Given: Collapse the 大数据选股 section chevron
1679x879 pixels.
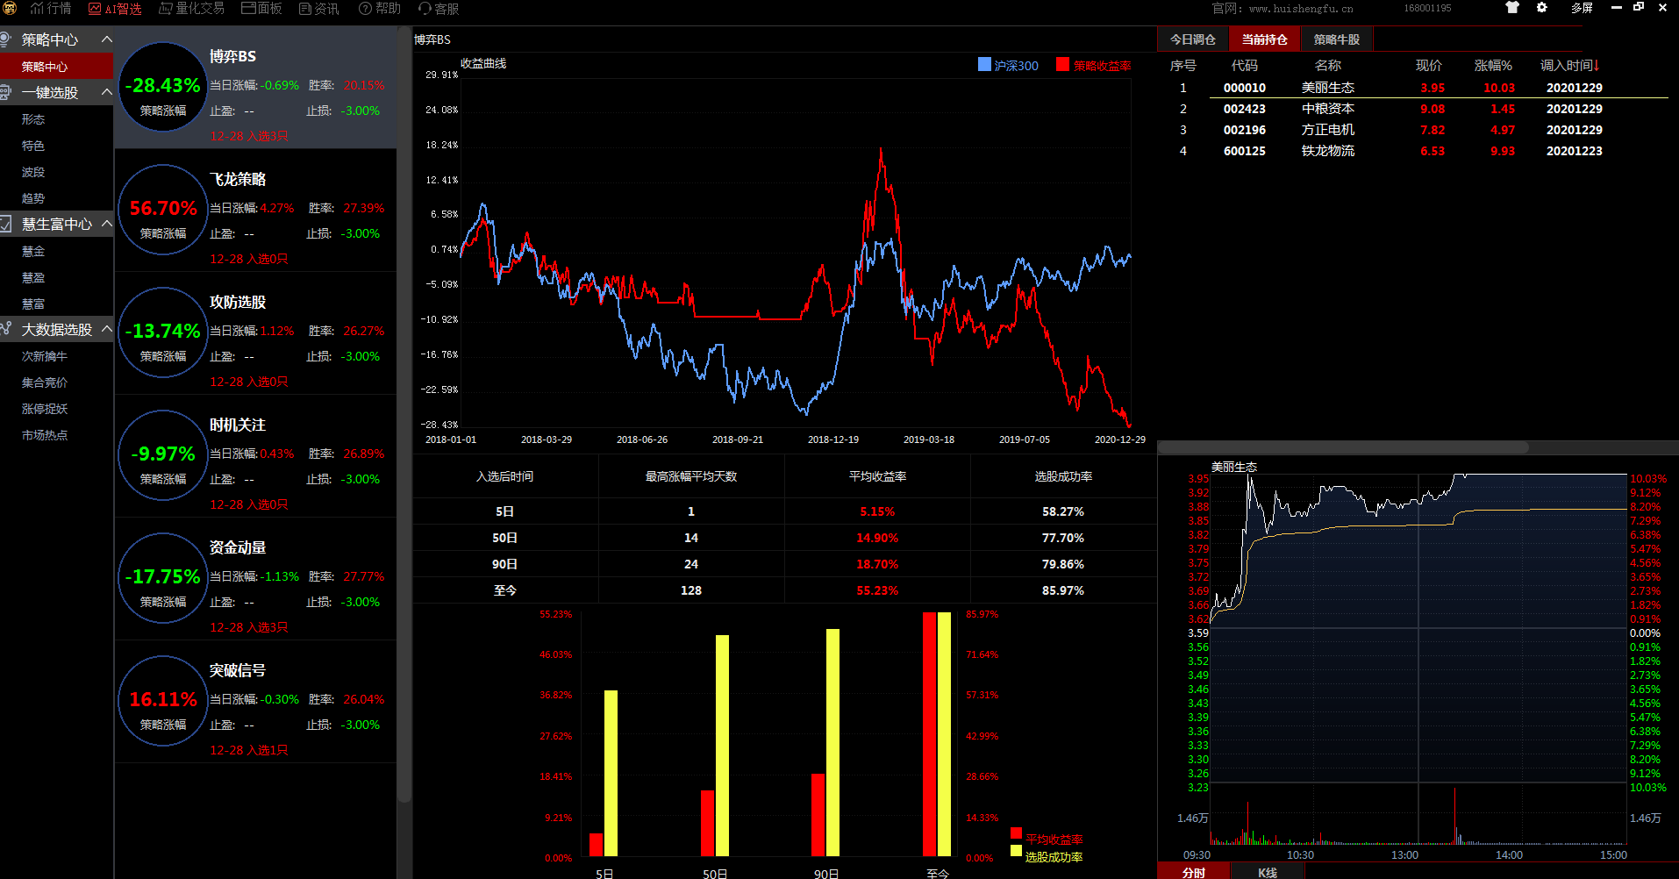Looking at the screenshot, I should tap(106, 329).
